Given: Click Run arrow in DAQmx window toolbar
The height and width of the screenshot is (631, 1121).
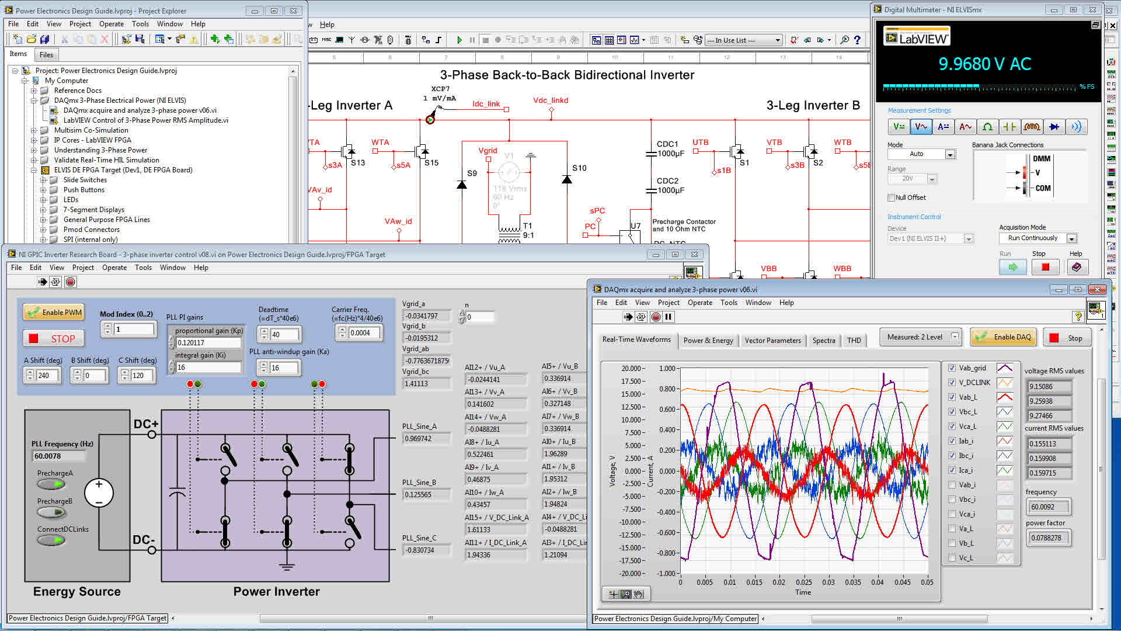Looking at the screenshot, I should pos(628,317).
